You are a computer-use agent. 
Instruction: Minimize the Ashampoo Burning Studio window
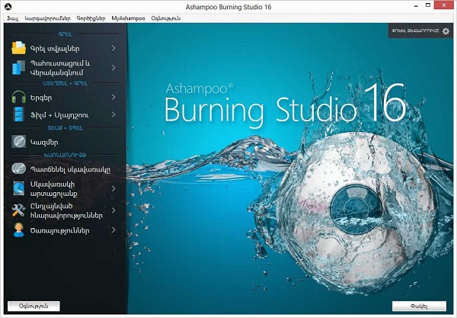click(x=416, y=6)
